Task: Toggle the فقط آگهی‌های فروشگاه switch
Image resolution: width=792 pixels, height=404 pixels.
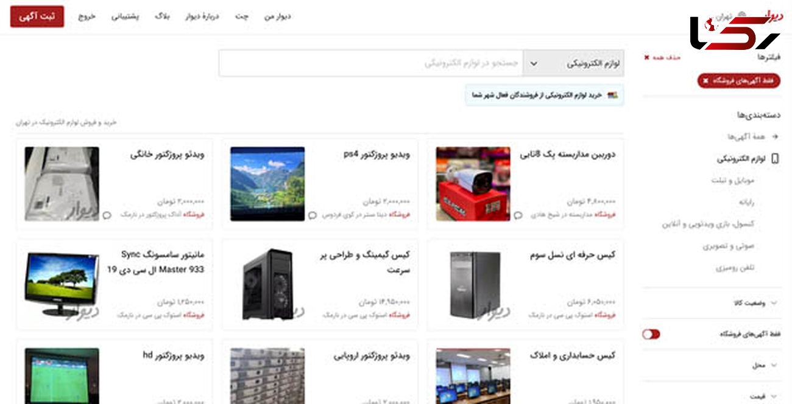Action: tap(651, 334)
